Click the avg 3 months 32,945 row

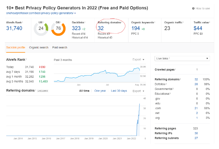[x=27, y=81]
